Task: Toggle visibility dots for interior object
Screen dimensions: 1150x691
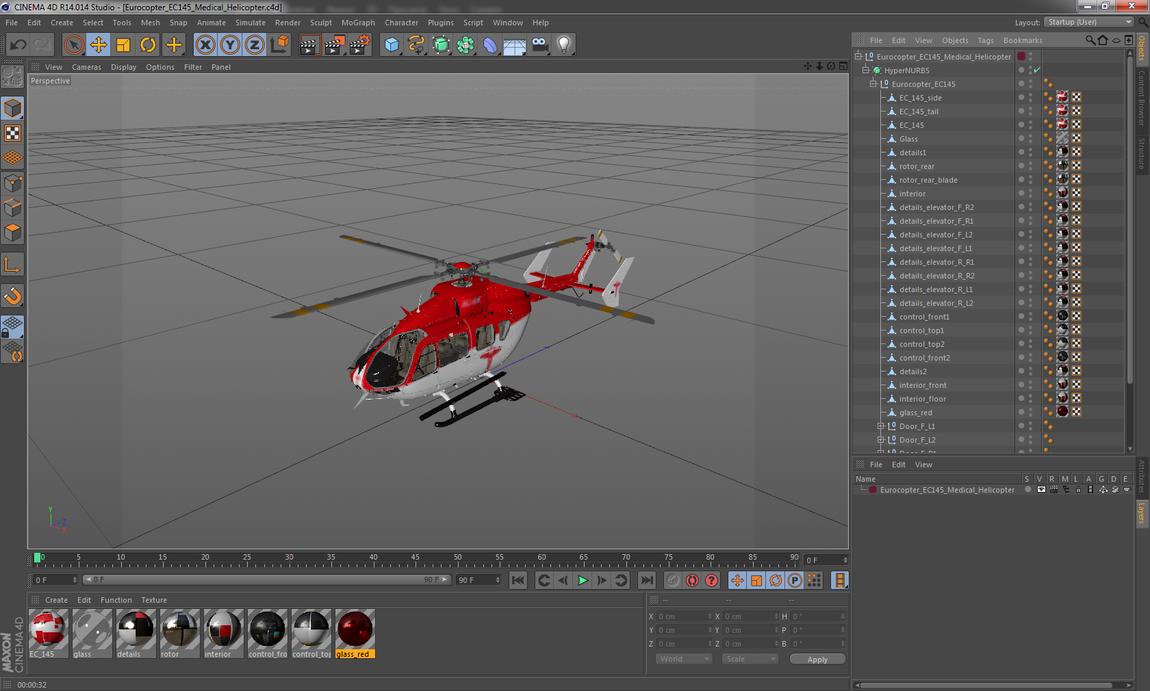Action: tap(1030, 194)
